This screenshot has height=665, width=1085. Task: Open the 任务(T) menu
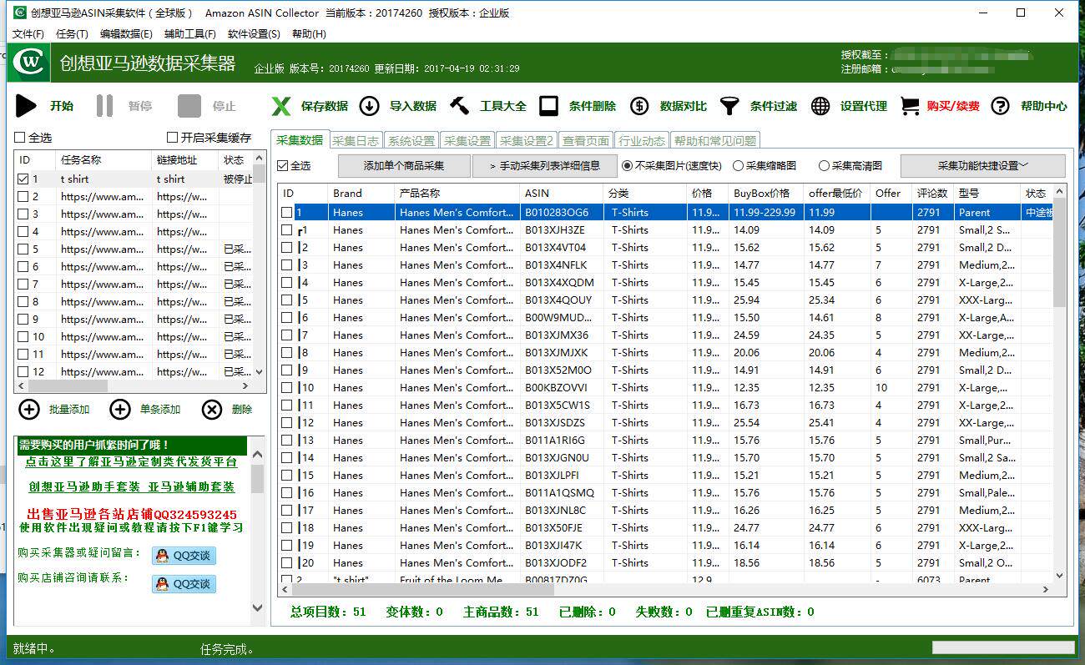(x=72, y=34)
